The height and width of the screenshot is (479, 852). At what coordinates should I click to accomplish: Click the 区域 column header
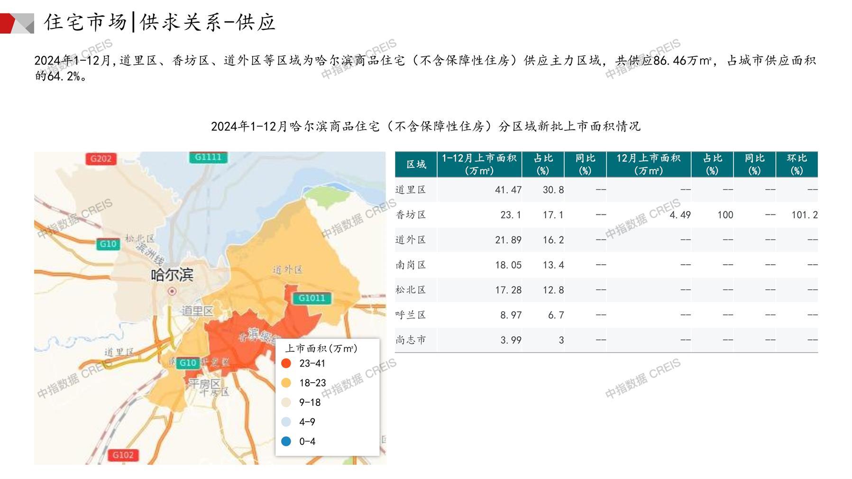[x=416, y=164]
